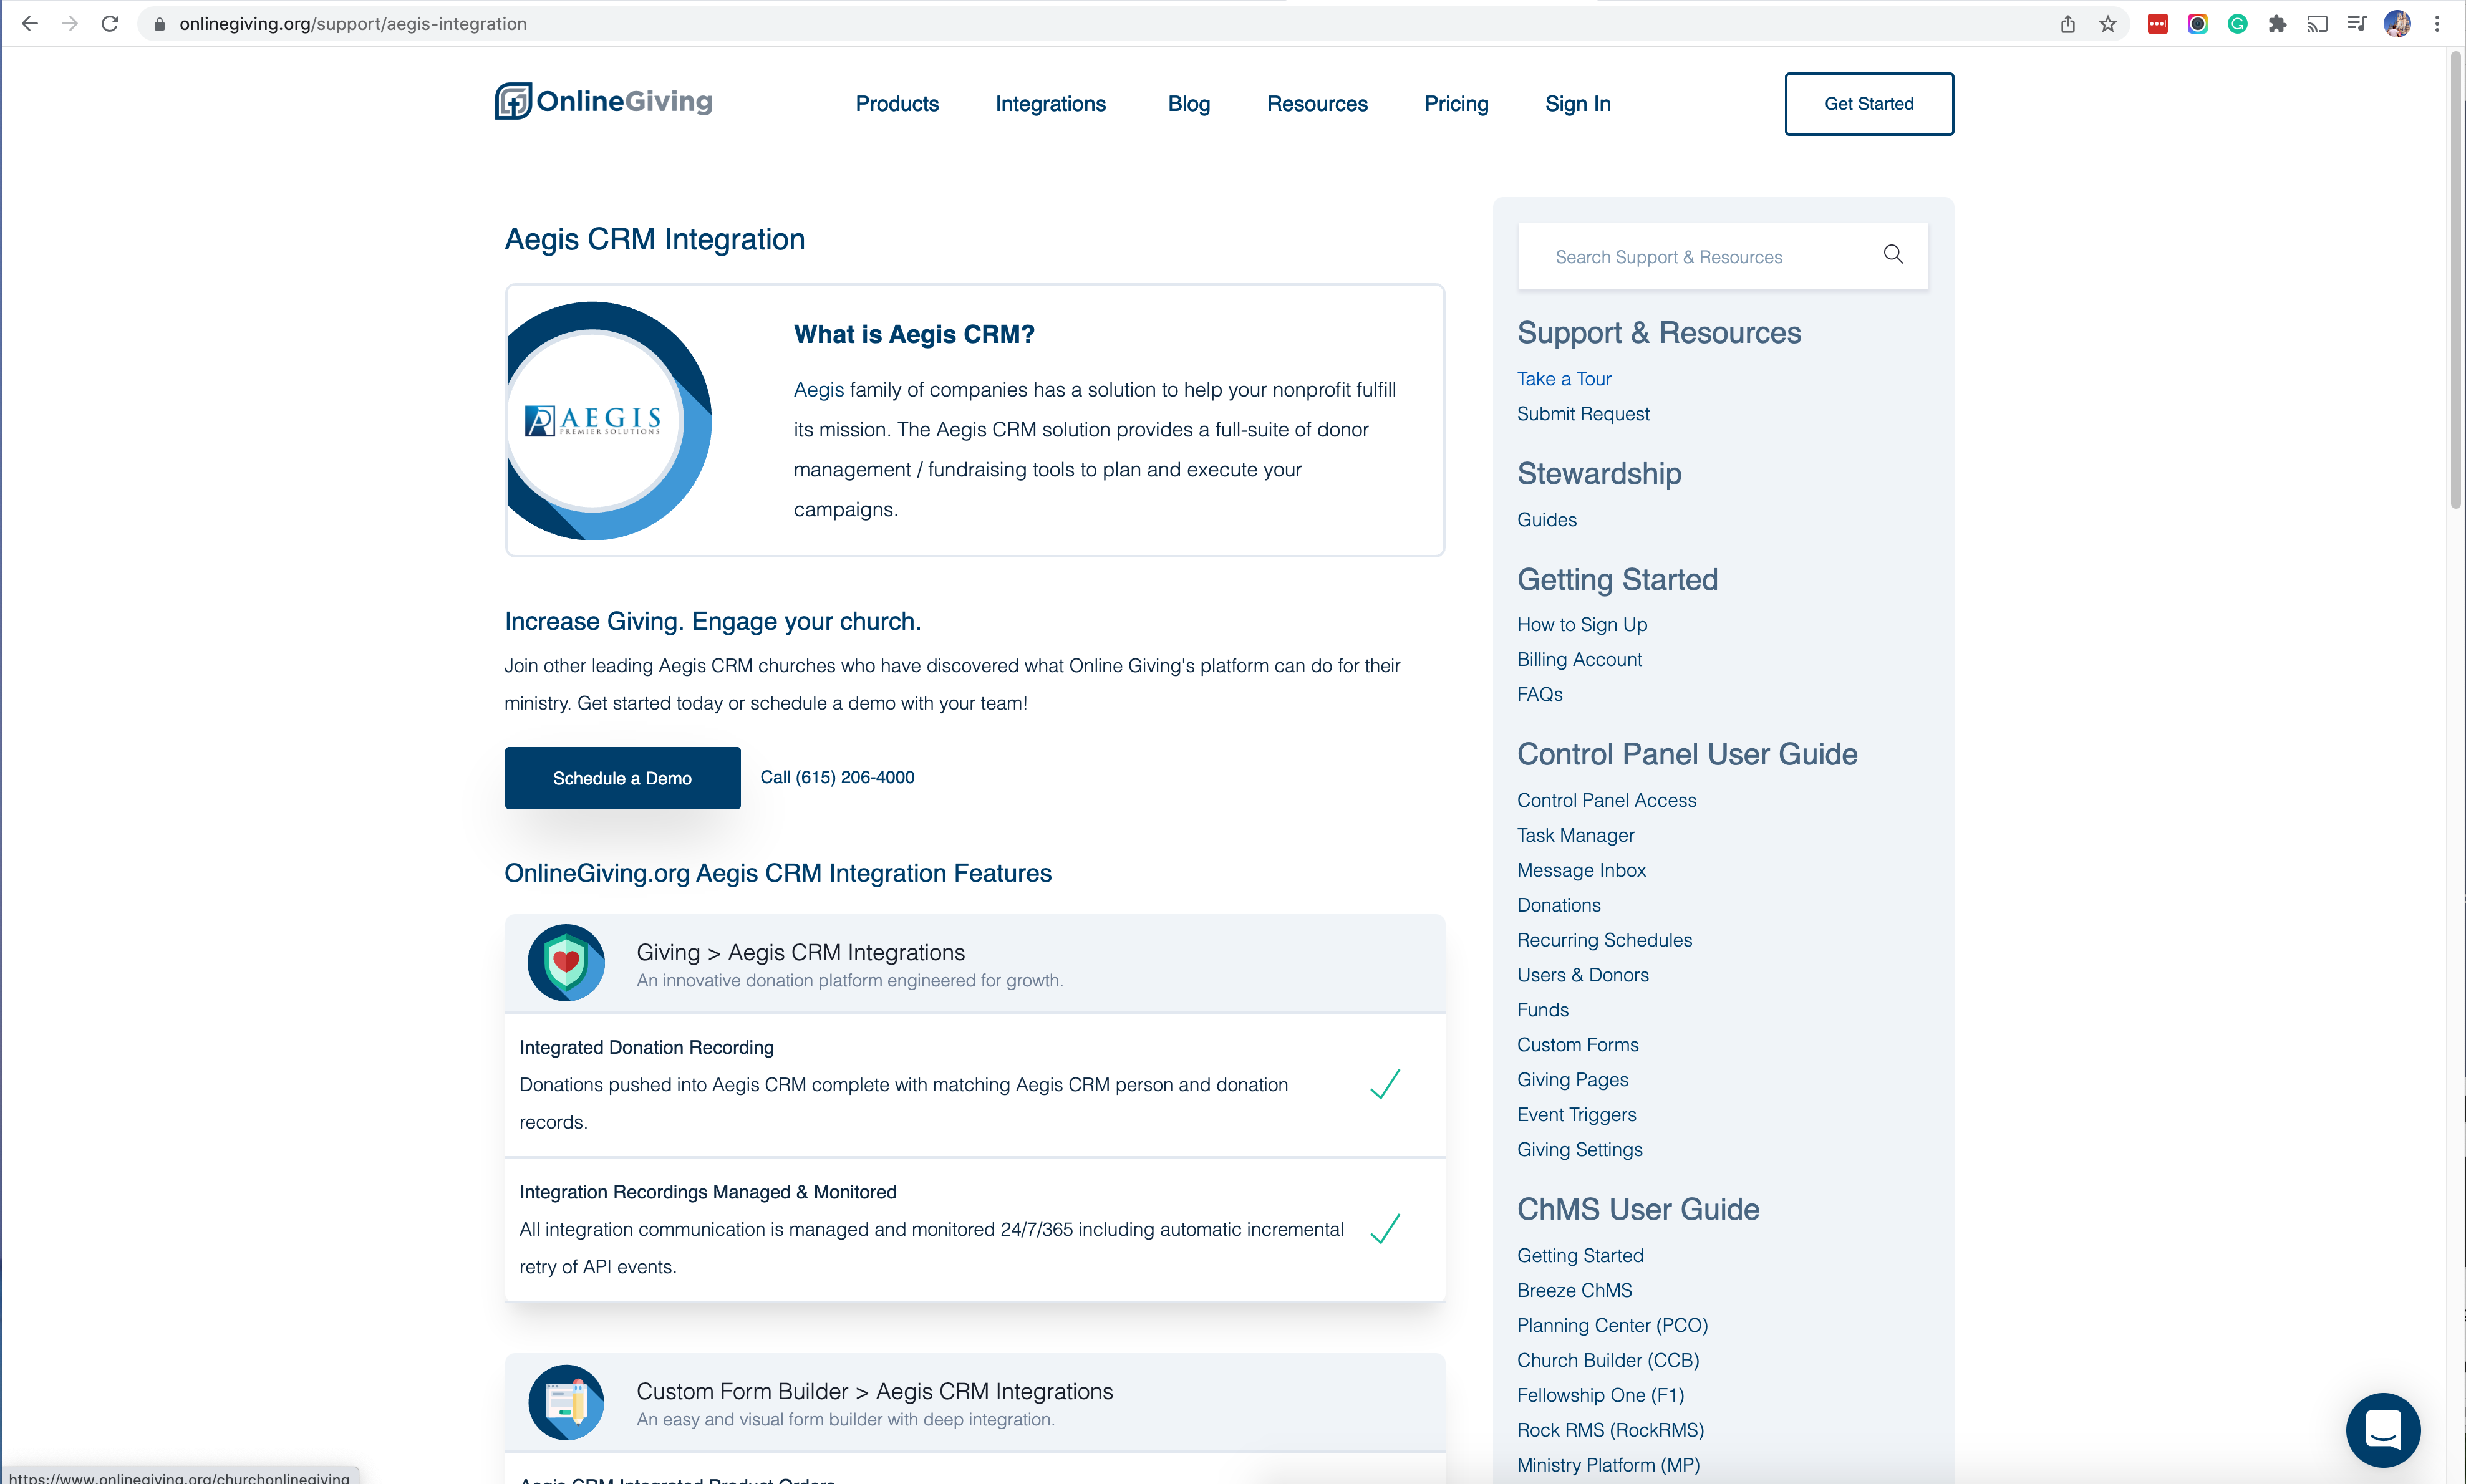Screen dimensions: 2466x1484
Task: Open the Extensions puzzle menu
Action: pos(2277,24)
